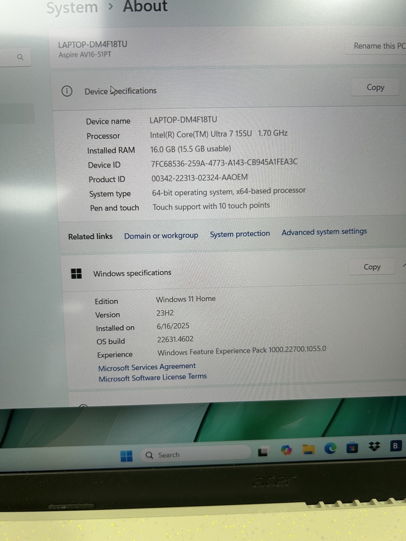
Task: Click the Device specifications info icon
Action: (x=67, y=91)
